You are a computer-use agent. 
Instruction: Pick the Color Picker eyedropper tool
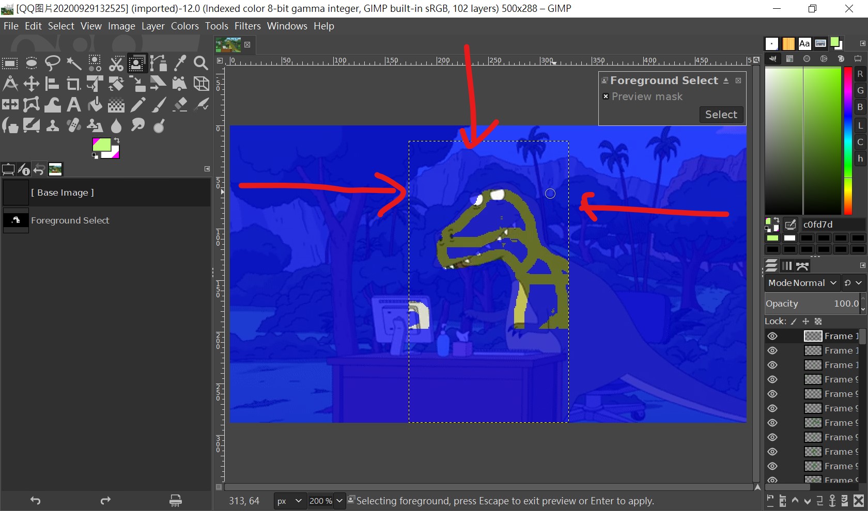point(180,63)
